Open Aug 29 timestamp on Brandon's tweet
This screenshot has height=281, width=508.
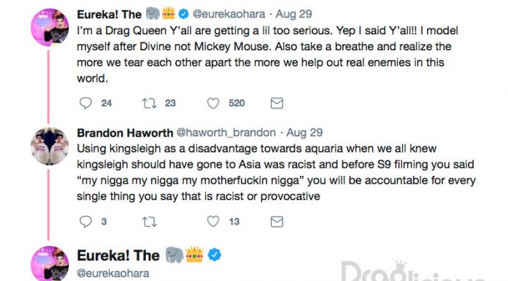(x=304, y=133)
